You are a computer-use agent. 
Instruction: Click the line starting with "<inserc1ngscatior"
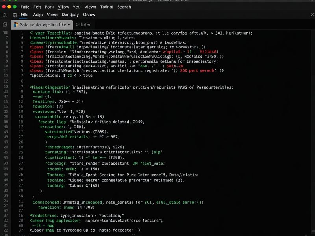(131, 87)
